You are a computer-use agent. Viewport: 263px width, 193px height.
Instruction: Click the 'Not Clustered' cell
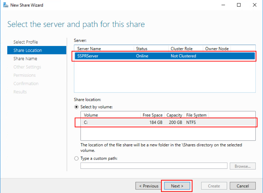click(x=183, y=56)
